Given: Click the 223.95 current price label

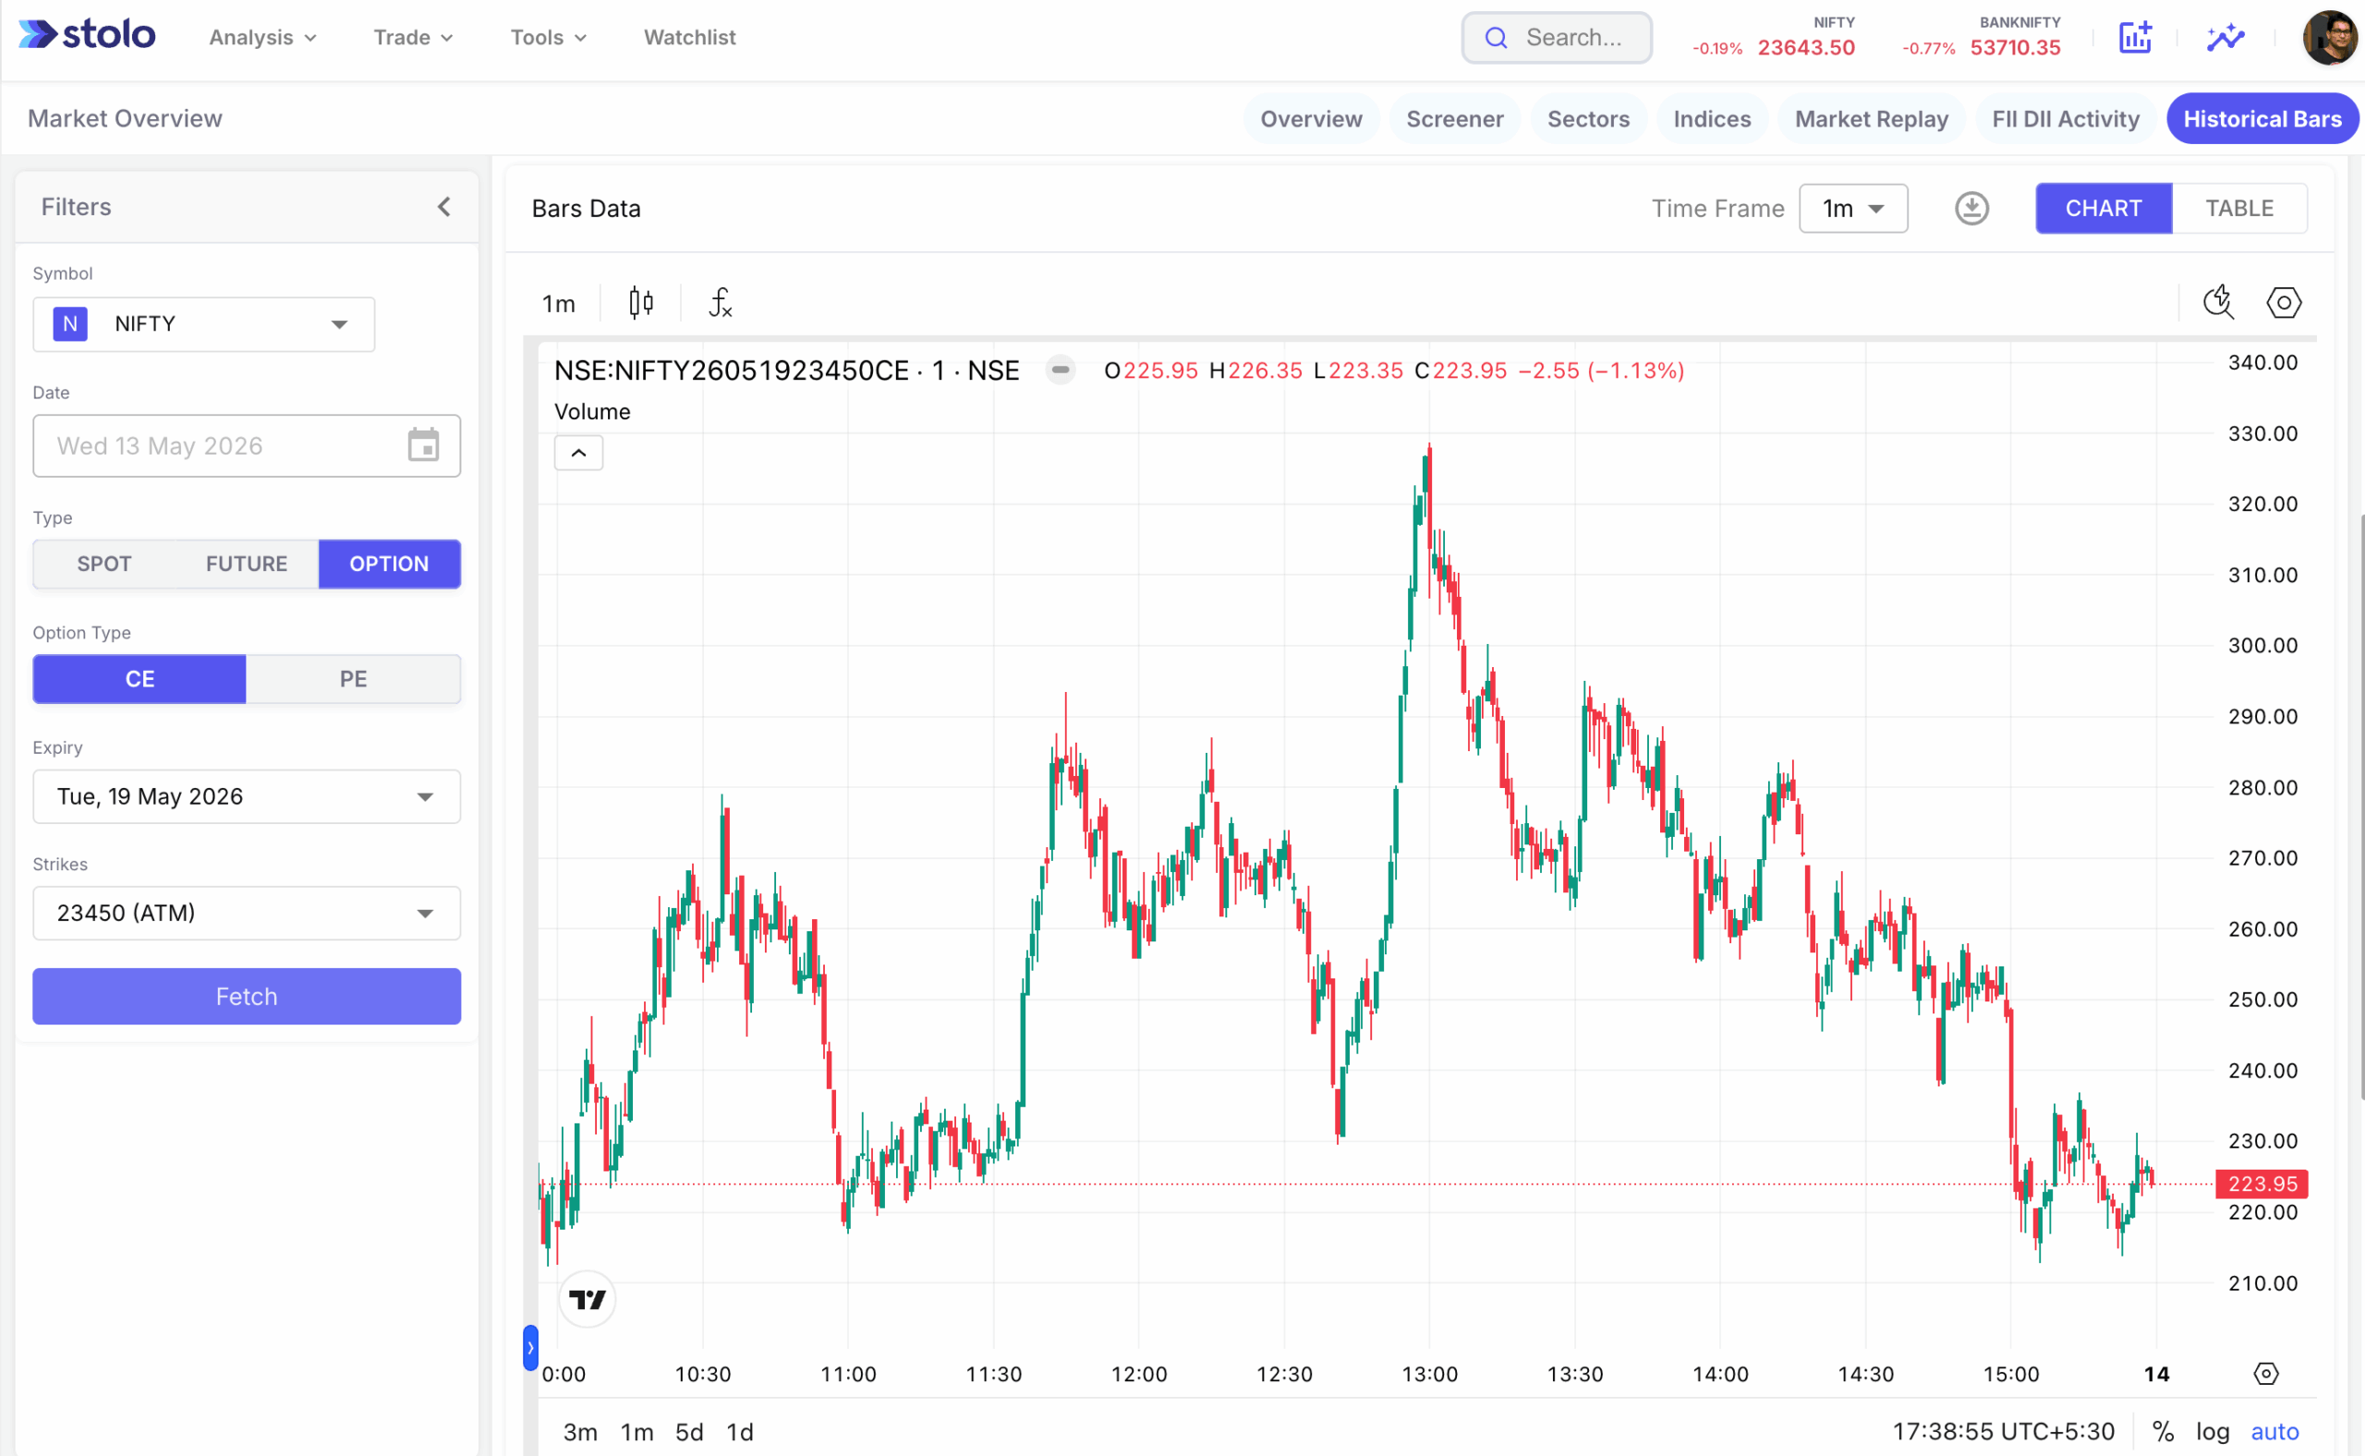Looking at the screenshot, I should [x=2261, y=1183].
